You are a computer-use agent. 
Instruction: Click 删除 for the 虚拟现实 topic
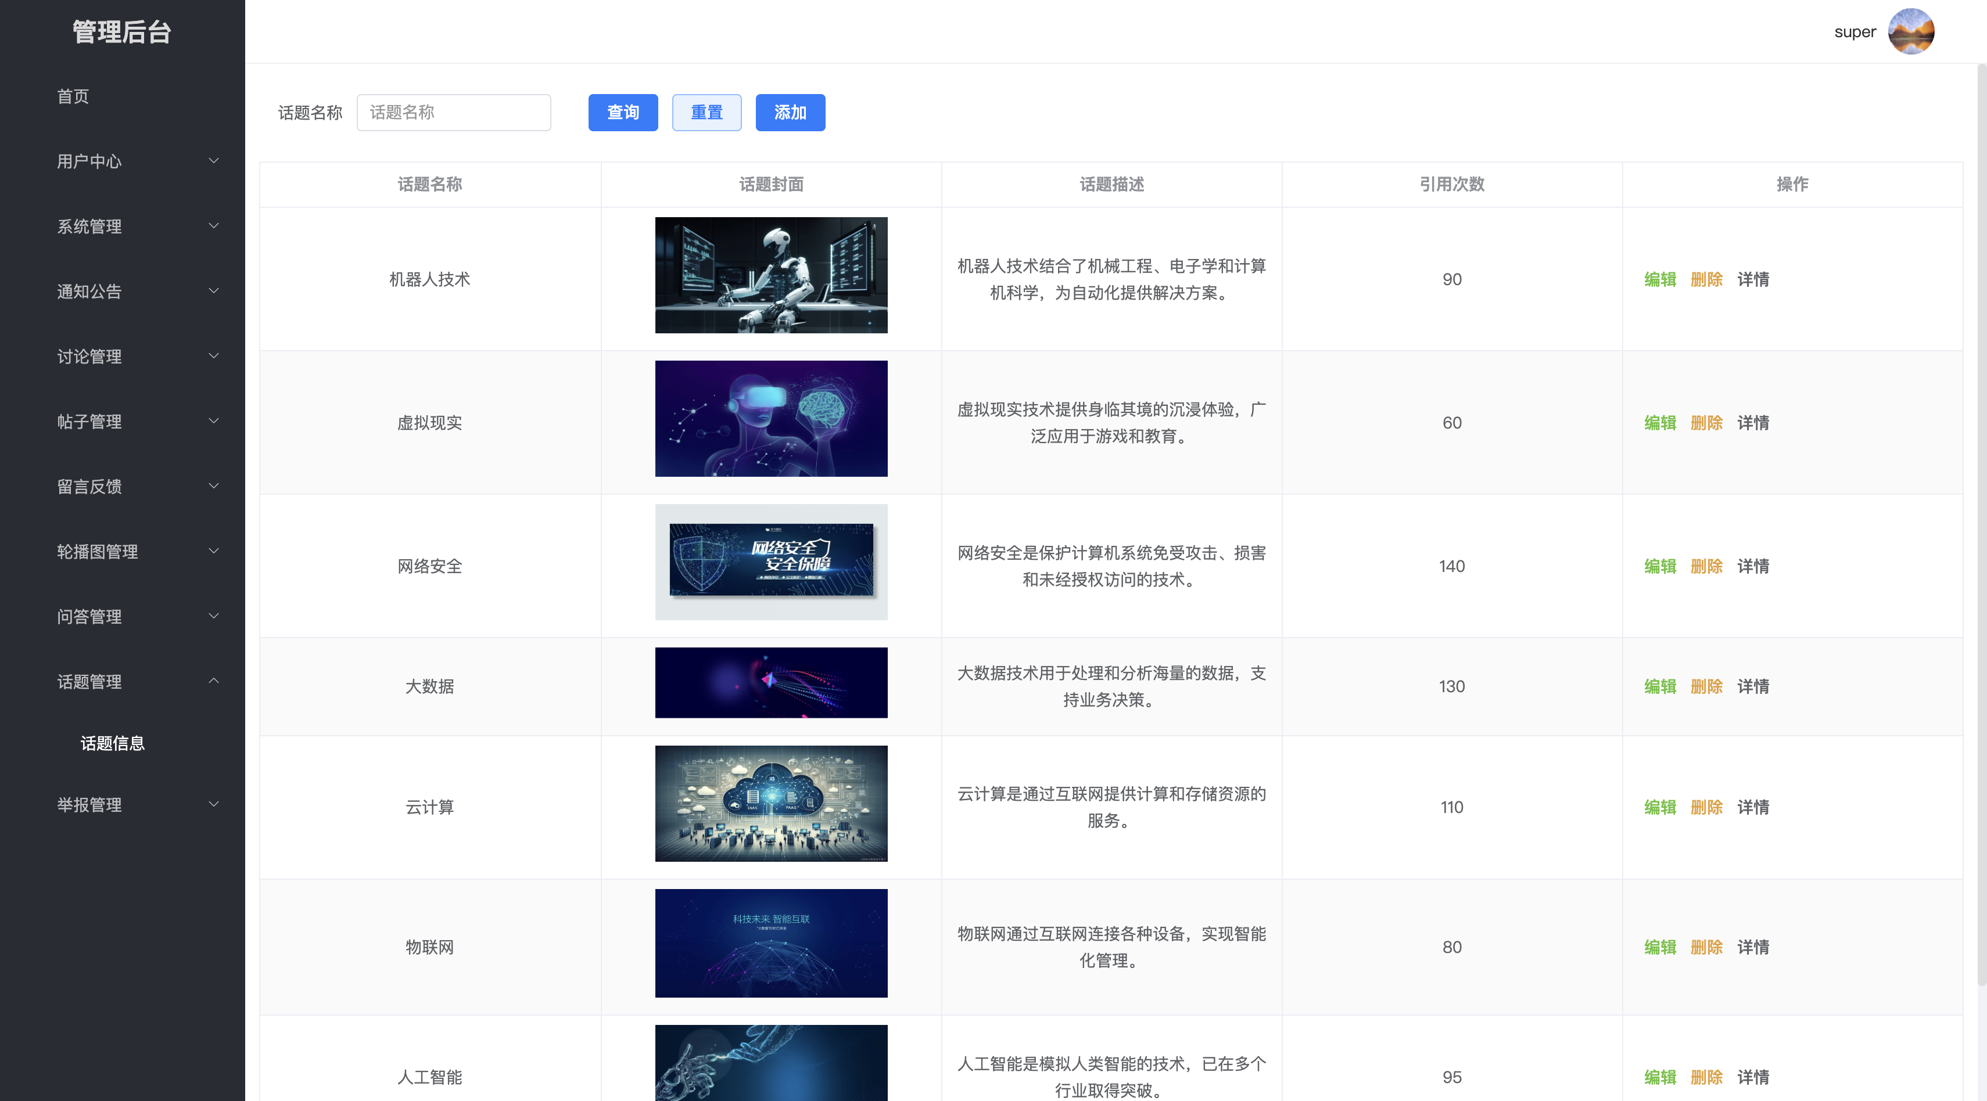[1707, 423]
